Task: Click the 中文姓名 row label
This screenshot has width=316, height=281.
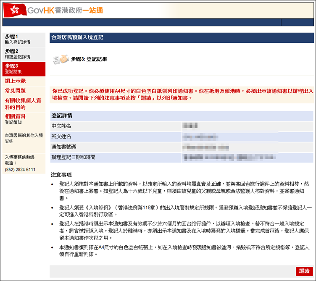Action: [x=61, y=126]
